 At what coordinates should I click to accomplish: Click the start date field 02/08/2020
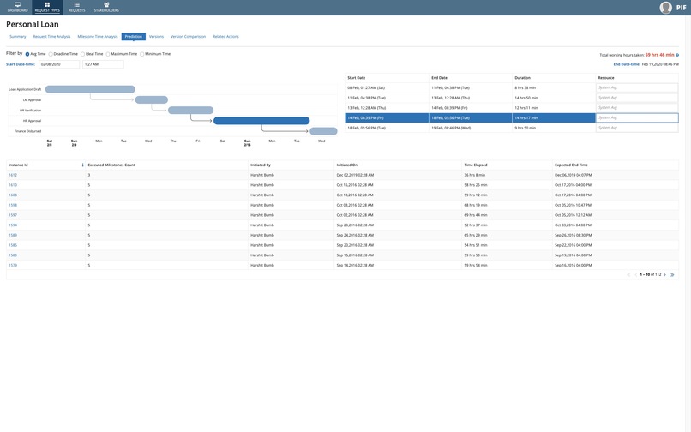tap(59, 64)
